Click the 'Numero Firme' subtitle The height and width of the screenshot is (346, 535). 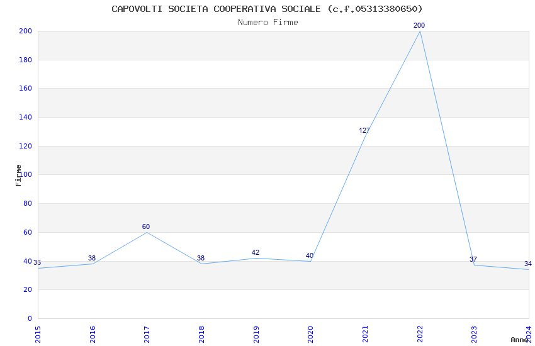268,23
